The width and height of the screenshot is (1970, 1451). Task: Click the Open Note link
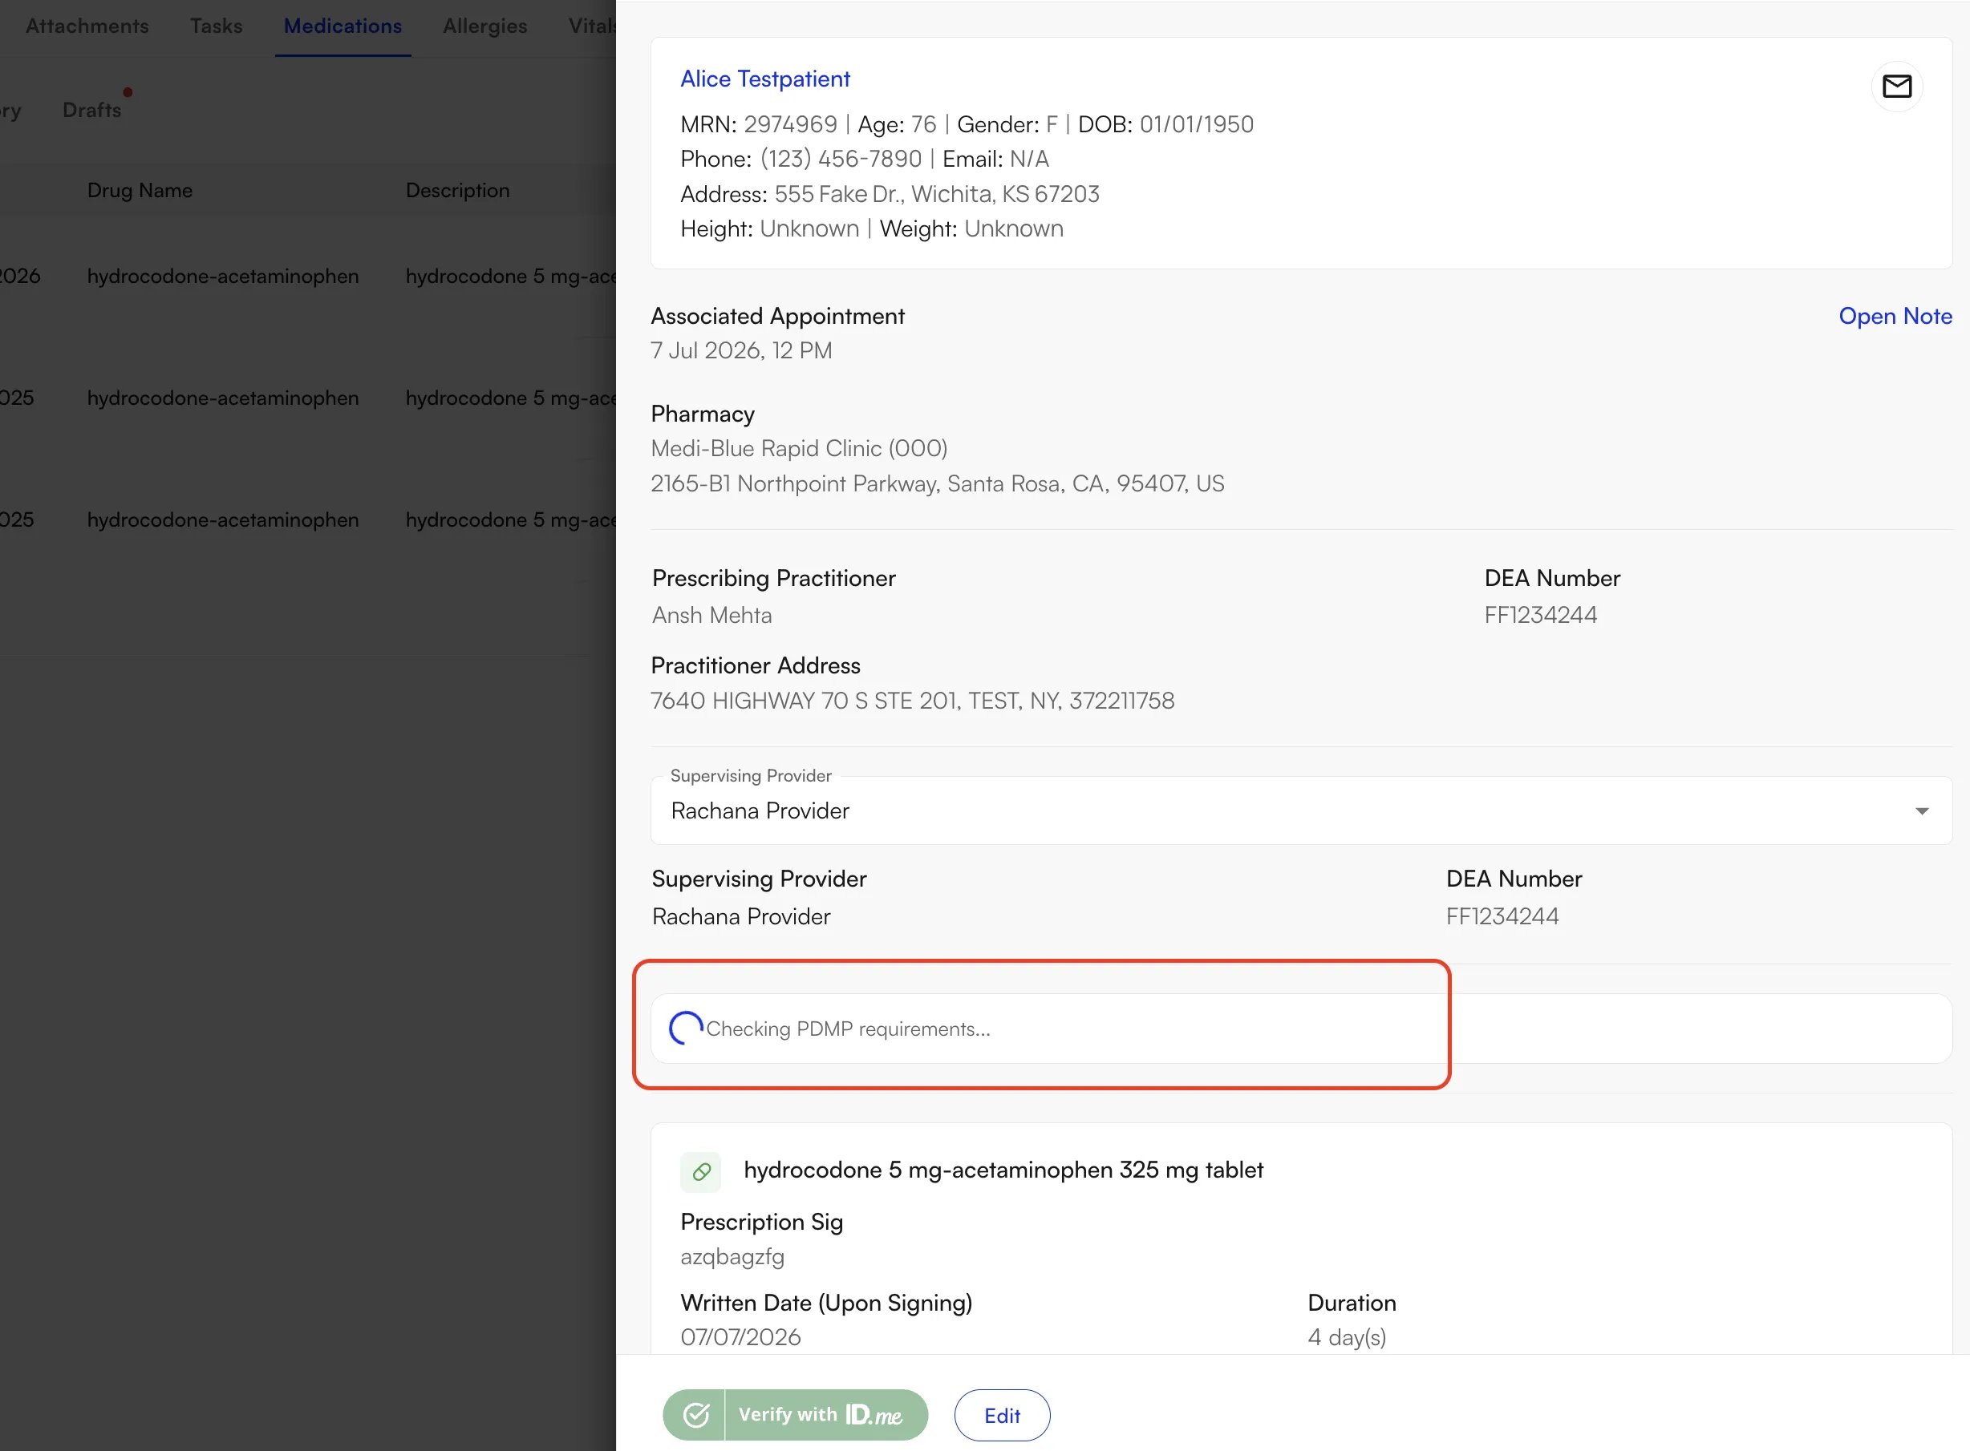tap(1895, 316)
